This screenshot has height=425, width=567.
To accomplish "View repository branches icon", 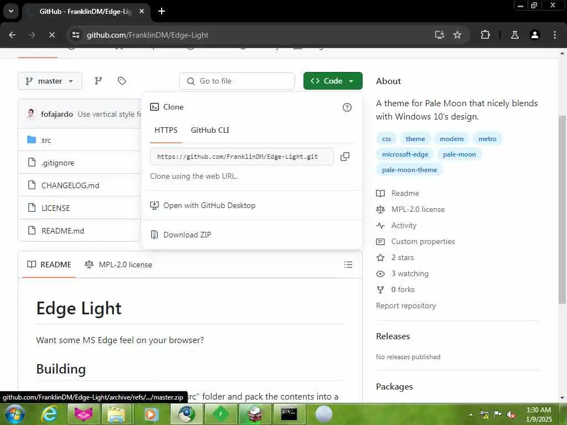I will [99, 81].
